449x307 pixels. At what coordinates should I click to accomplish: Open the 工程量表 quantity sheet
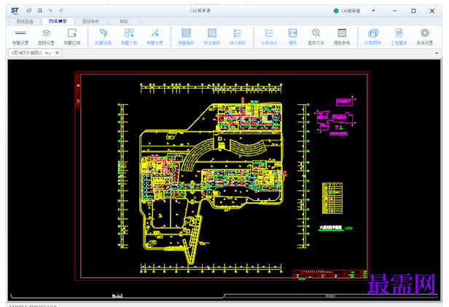pyautogui.click(x=399, y=37)
